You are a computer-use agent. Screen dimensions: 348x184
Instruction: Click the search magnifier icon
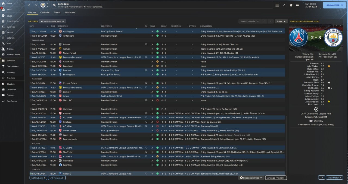54,5
